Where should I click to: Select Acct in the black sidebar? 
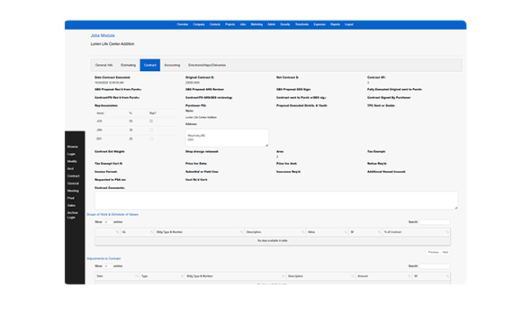[70, 168]
